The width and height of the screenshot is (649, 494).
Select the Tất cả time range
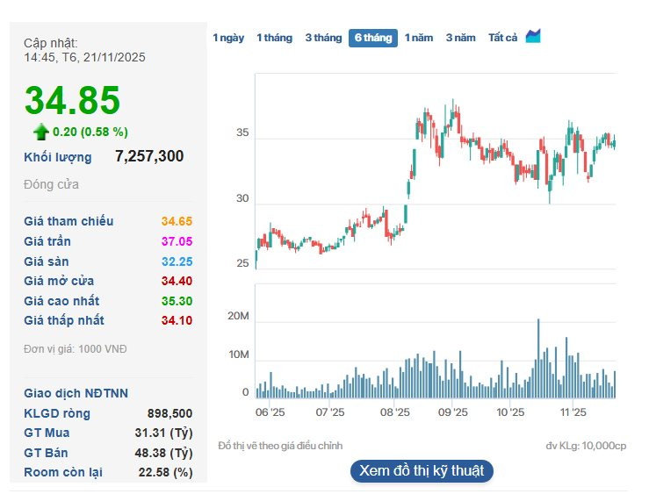(x=502, y=38)
